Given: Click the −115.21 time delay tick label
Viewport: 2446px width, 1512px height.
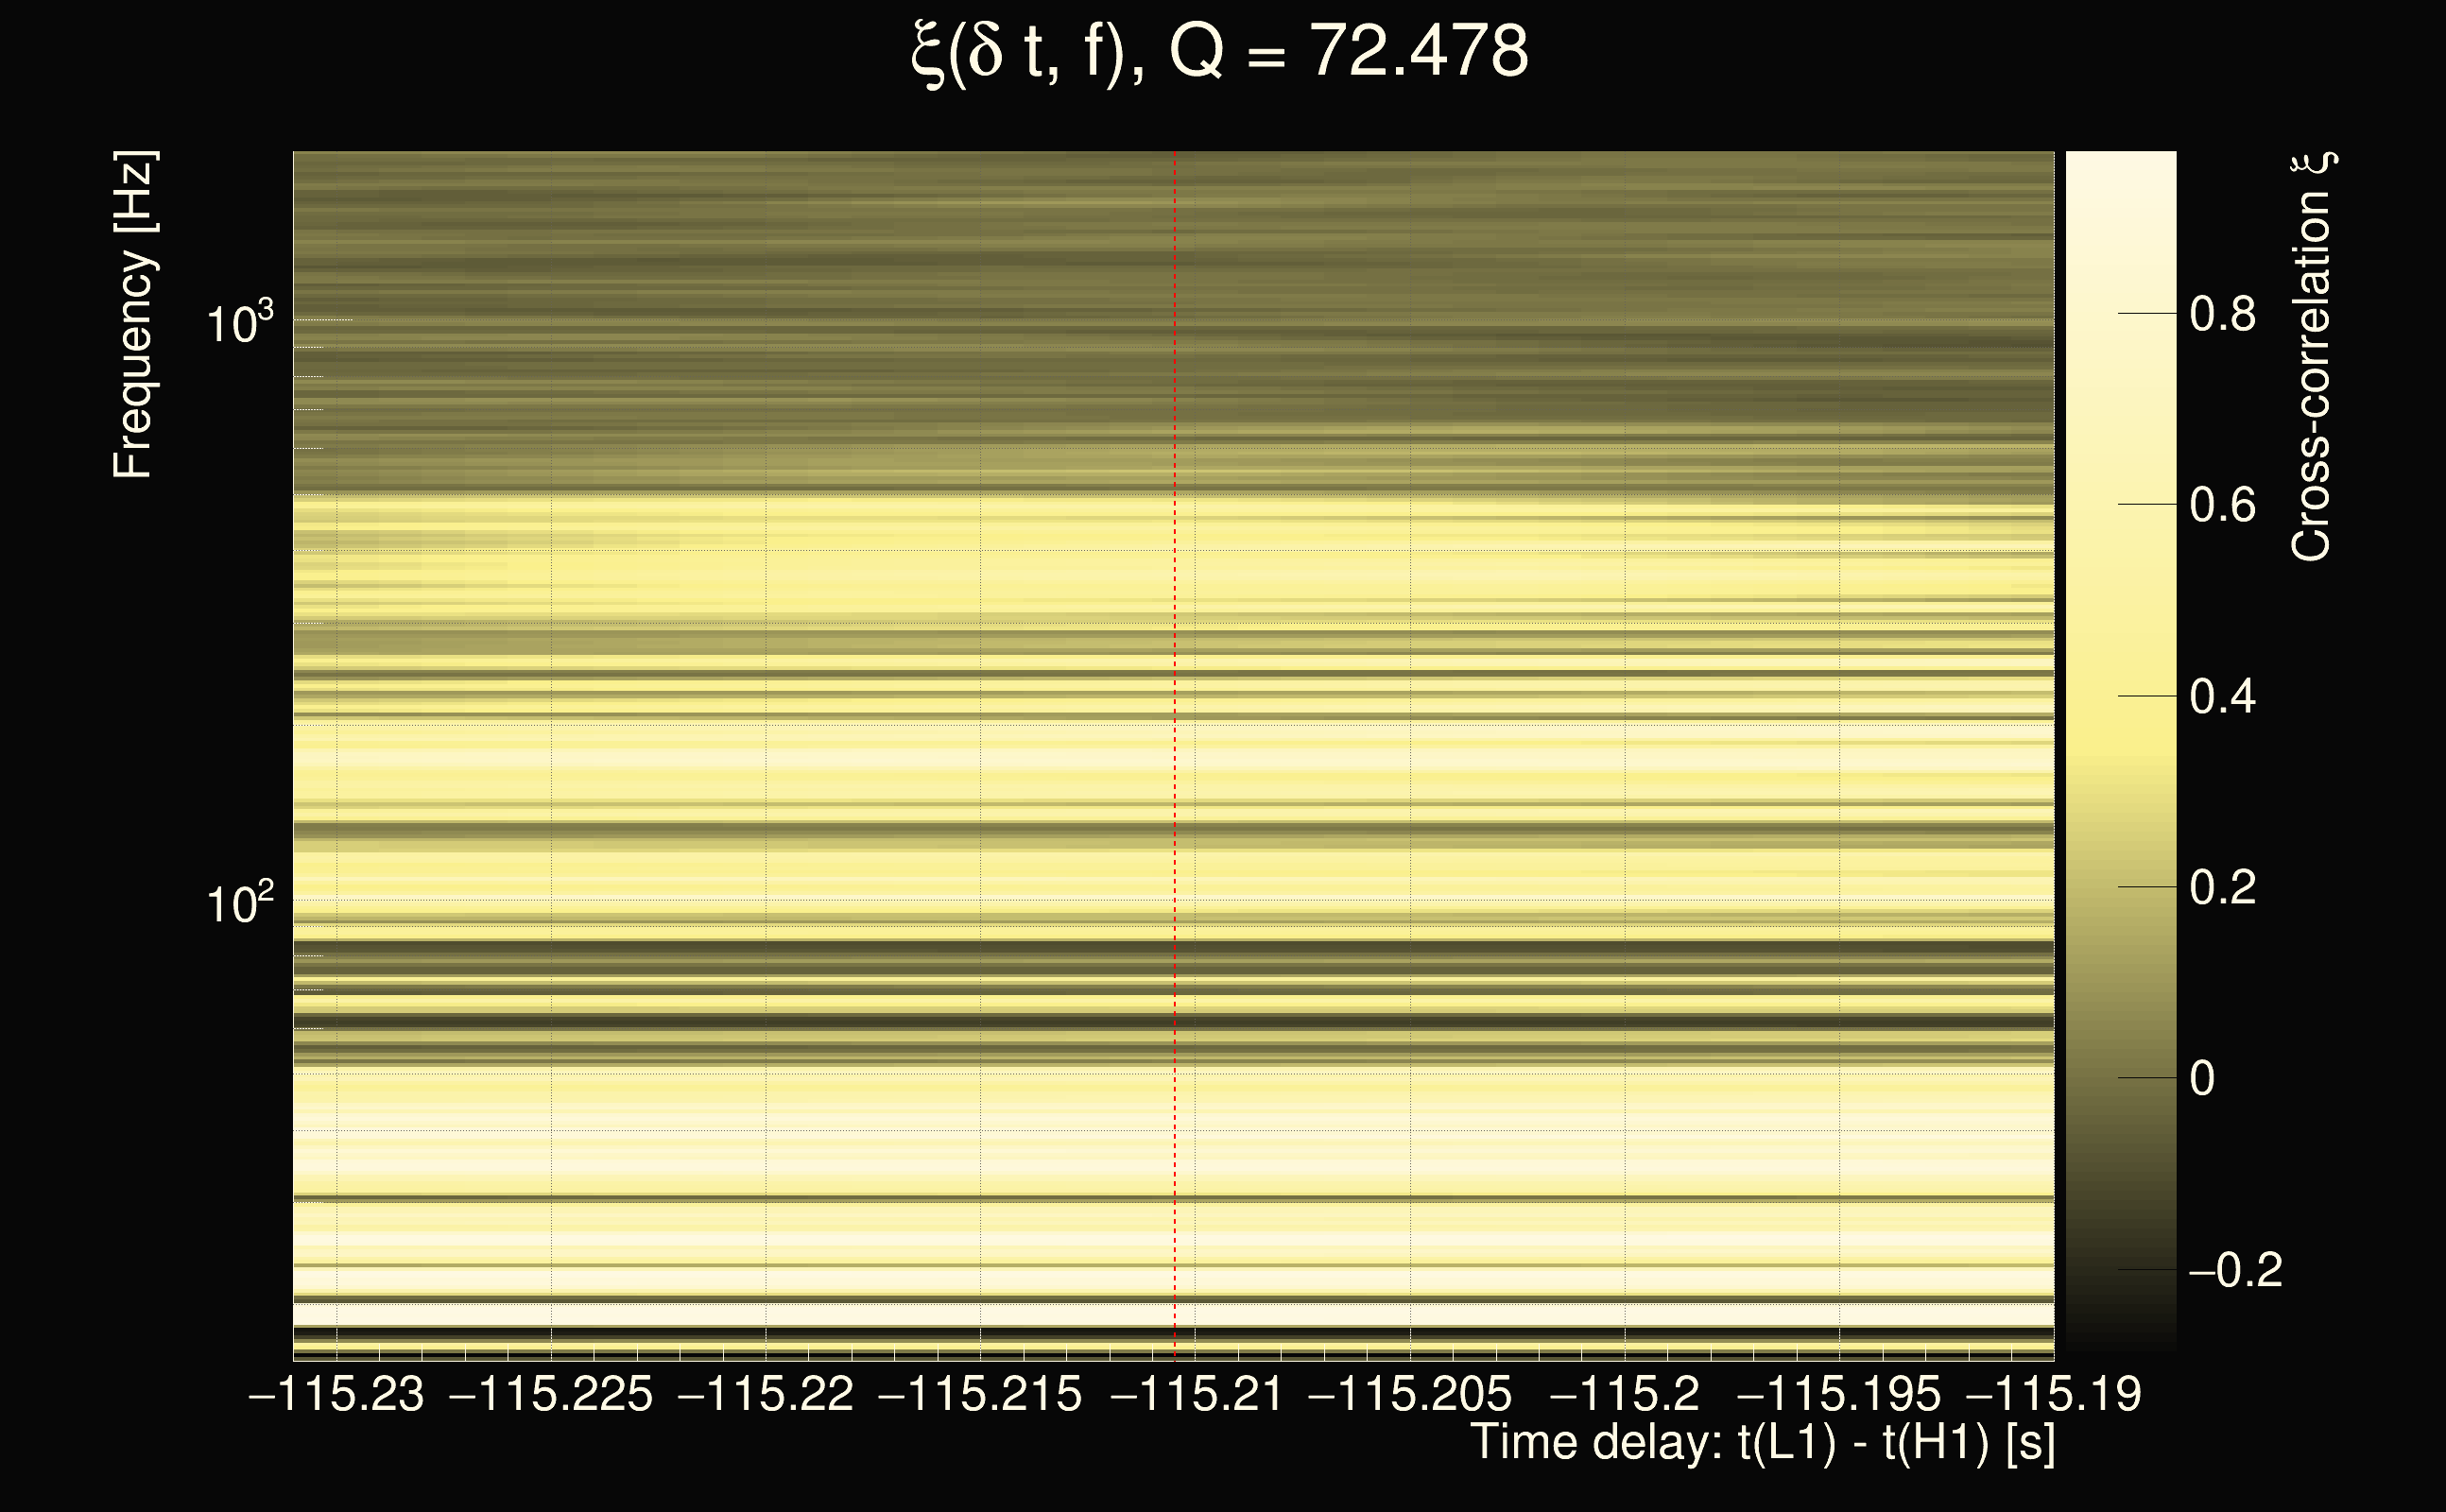Looking at the screenshot, I should [x=1196, y=1394].
